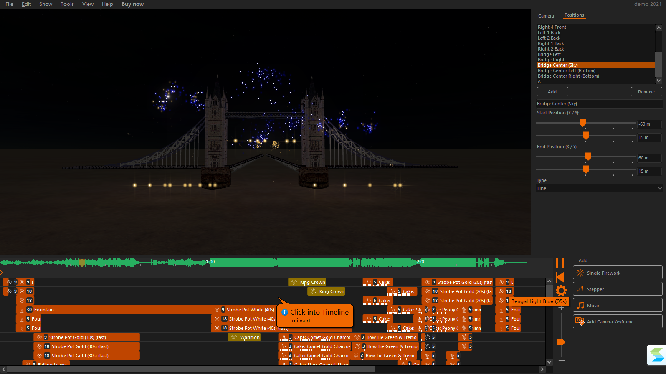Click the positions list down arrow

point(658,81)
